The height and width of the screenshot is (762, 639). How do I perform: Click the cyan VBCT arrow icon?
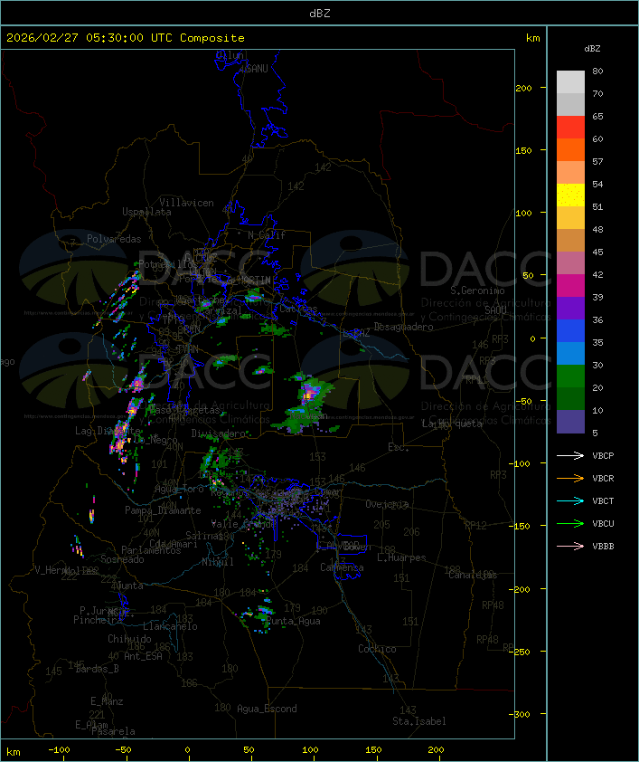point(570,500)
